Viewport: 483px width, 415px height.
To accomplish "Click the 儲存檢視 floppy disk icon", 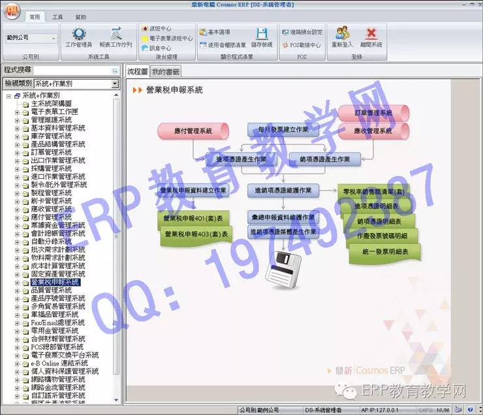I will click(261, 37).
